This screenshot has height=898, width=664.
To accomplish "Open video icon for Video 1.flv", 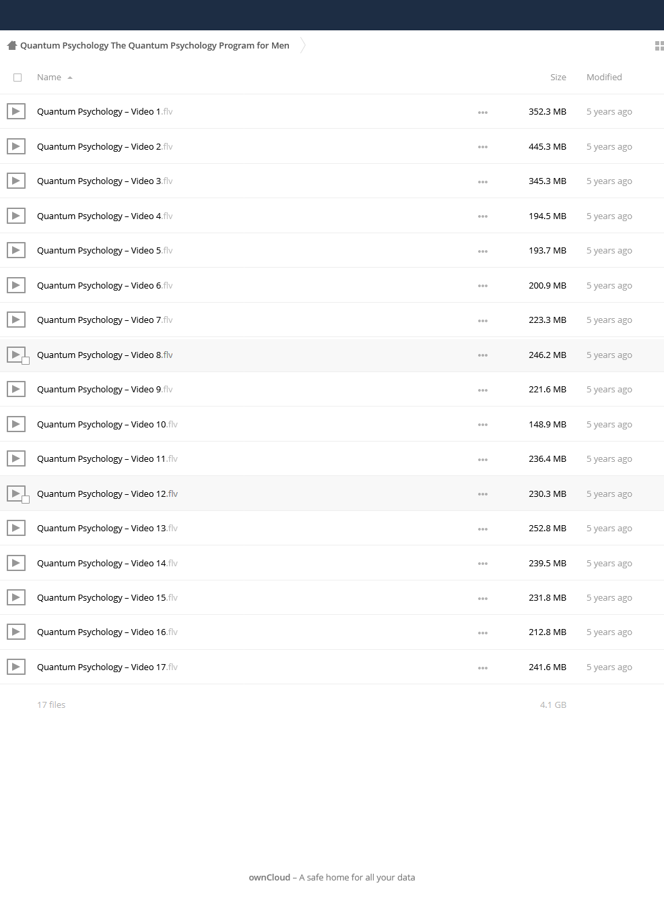I will pos(16,111).
